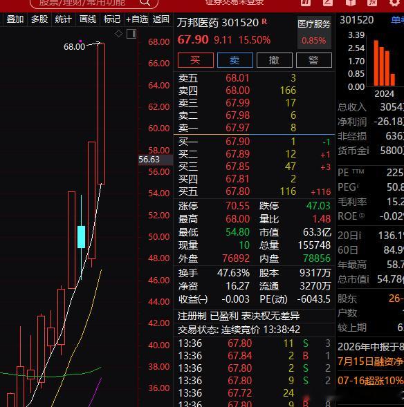
Task: Click the 卖五 price 68.01
Action: (x=237, y=78)
